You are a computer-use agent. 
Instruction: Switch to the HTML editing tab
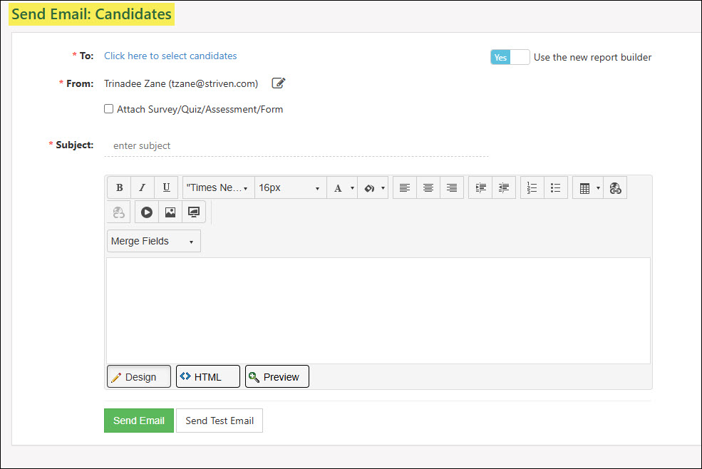tap(207, 376)
